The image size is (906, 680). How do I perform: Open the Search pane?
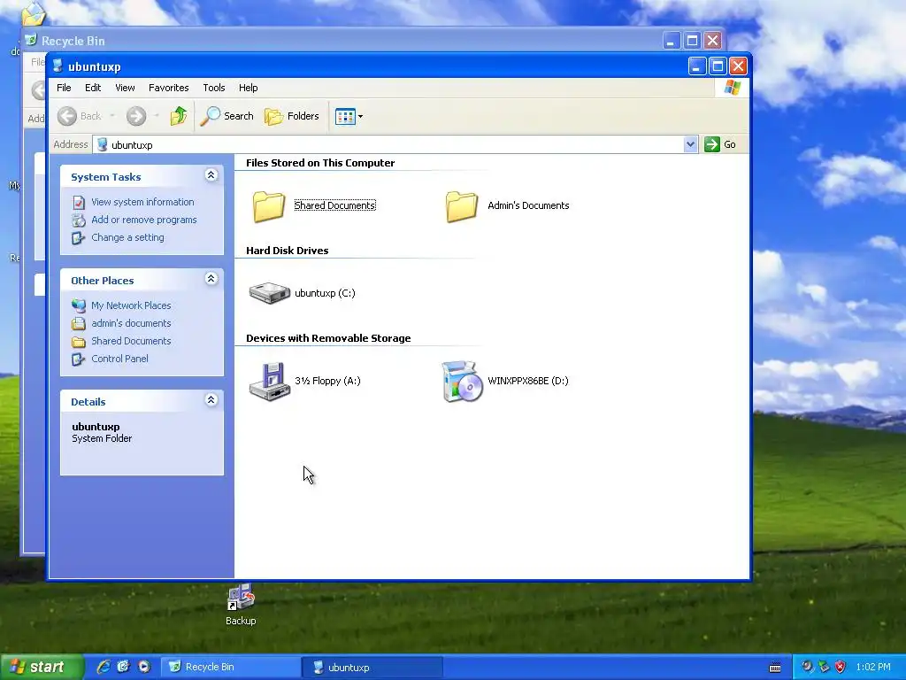pos(227,116)
